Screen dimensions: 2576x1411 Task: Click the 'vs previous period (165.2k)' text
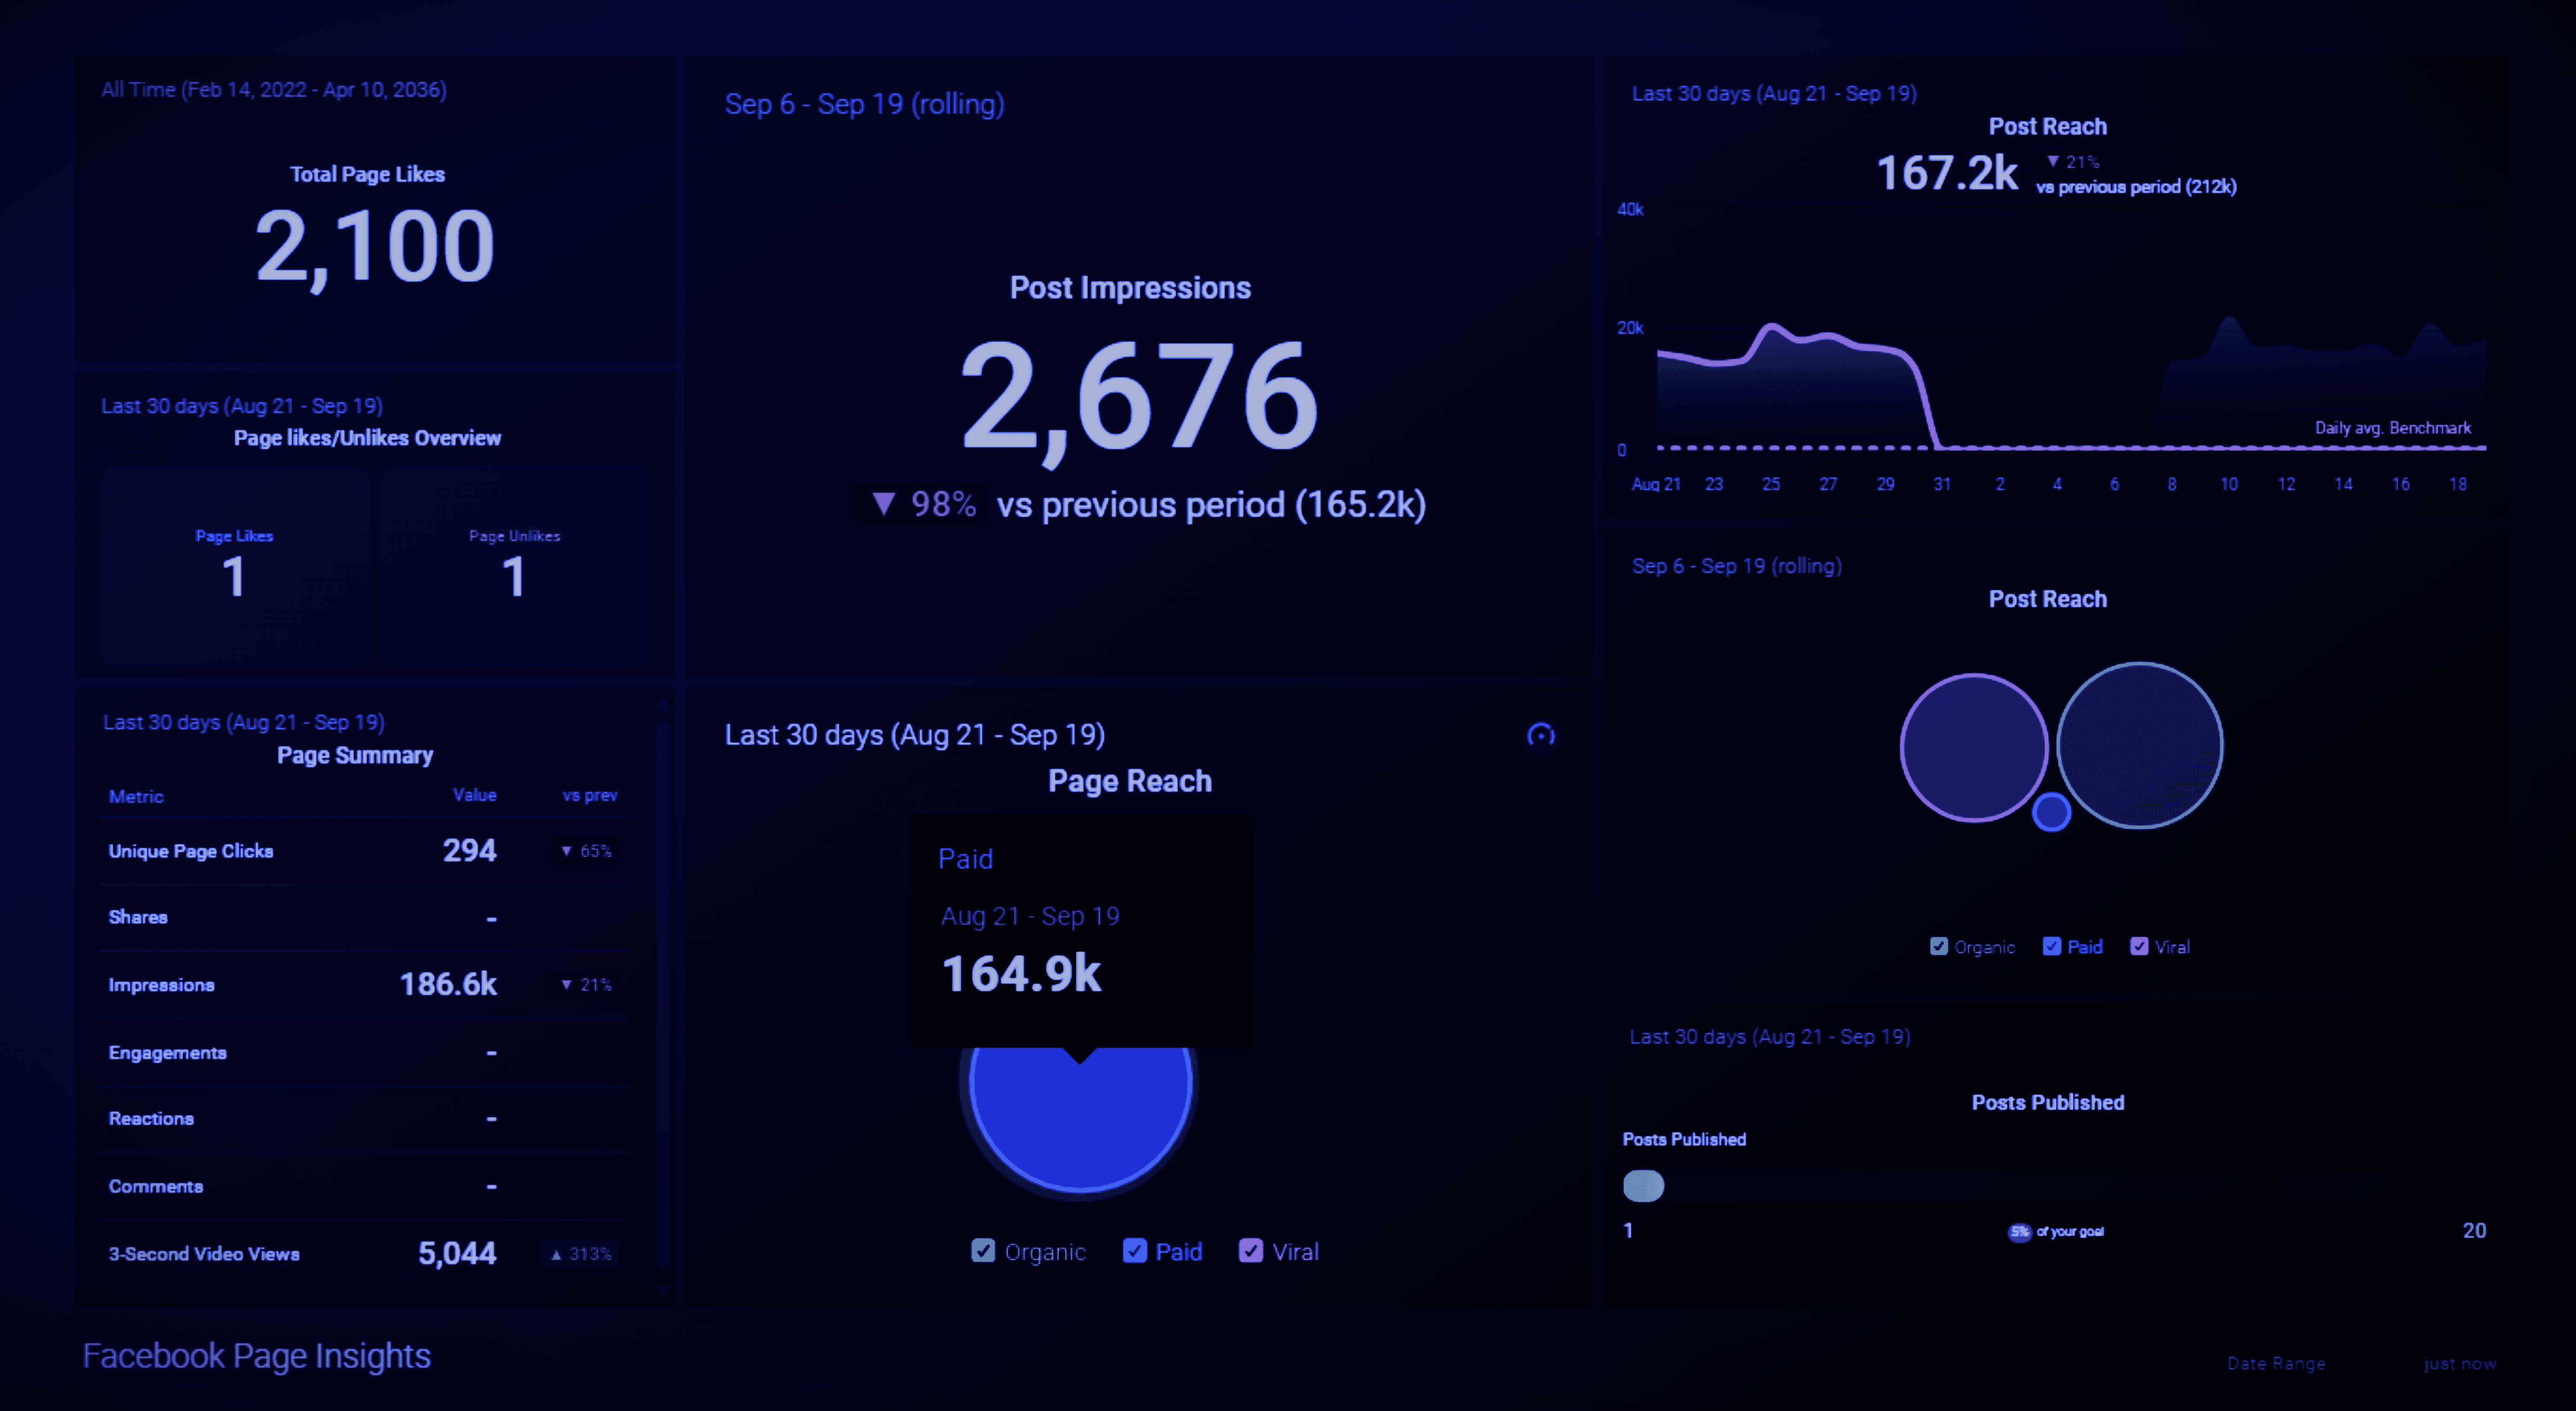click(x=1211, y=505)
